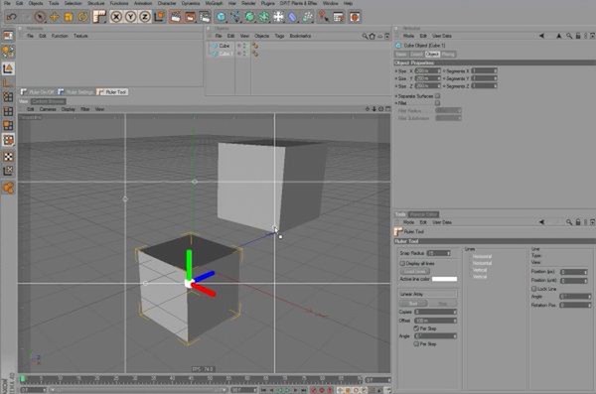The image size is (596, 394).
Task: Open Texture menu in Materials panel
Action: coord(80,36)
